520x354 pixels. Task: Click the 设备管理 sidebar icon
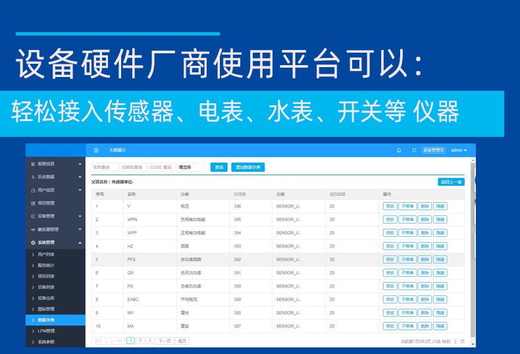coord(33,216)
